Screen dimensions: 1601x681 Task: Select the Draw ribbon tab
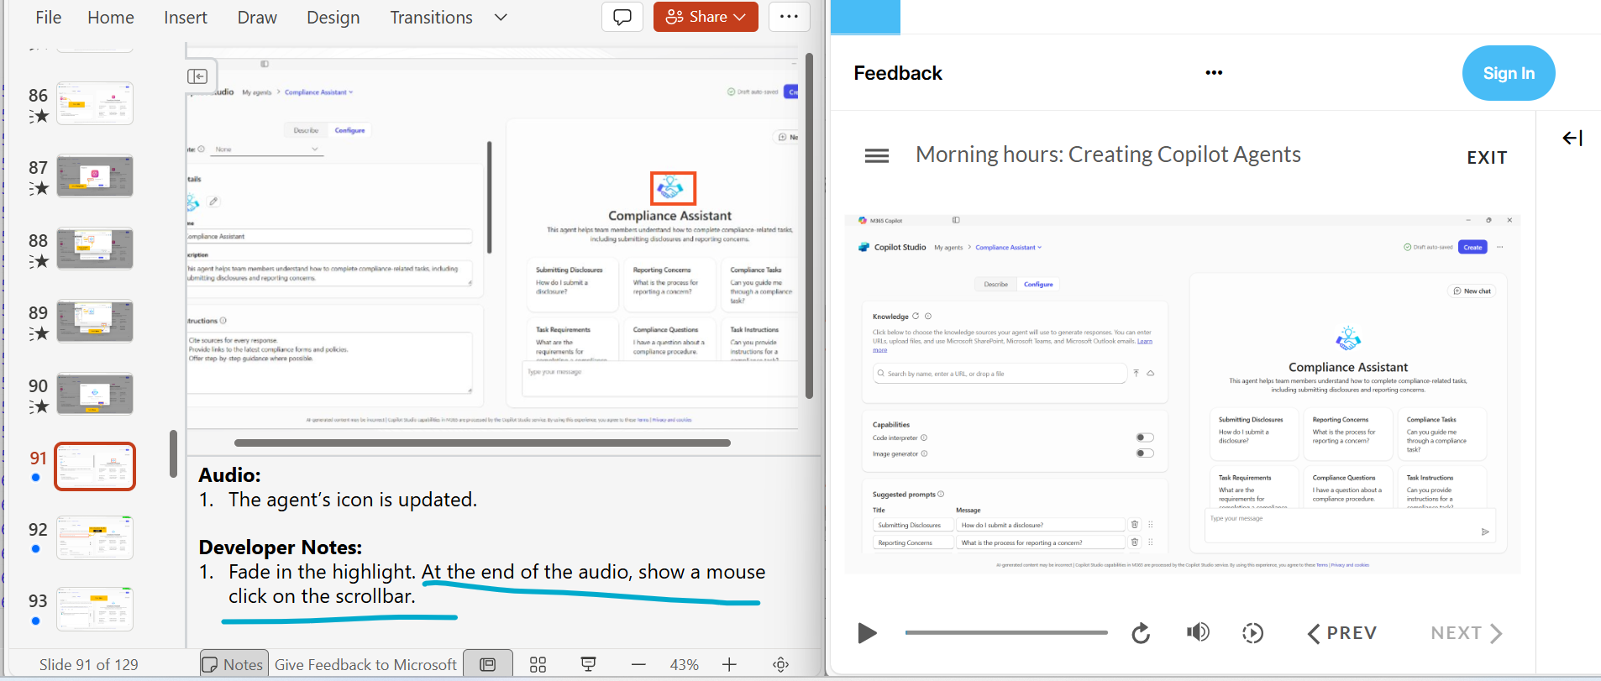tap(257, 18)
